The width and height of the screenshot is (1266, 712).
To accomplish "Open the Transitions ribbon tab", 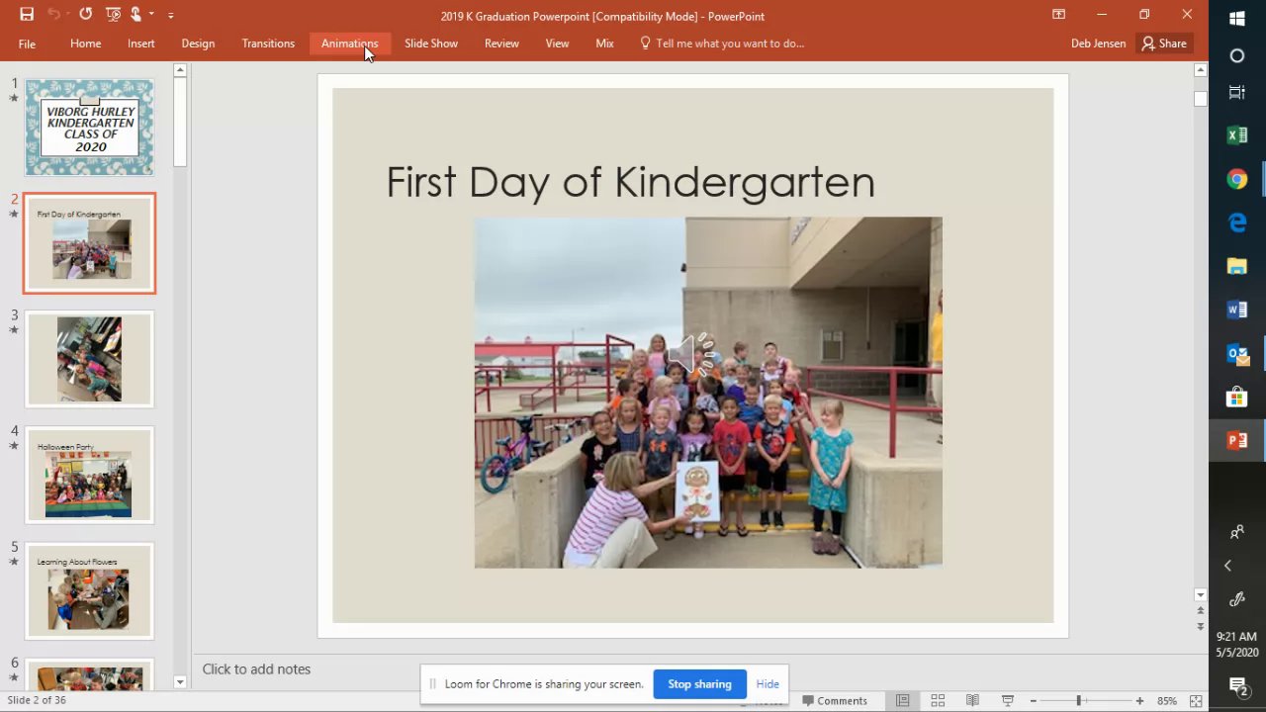I will coord(268,44).
